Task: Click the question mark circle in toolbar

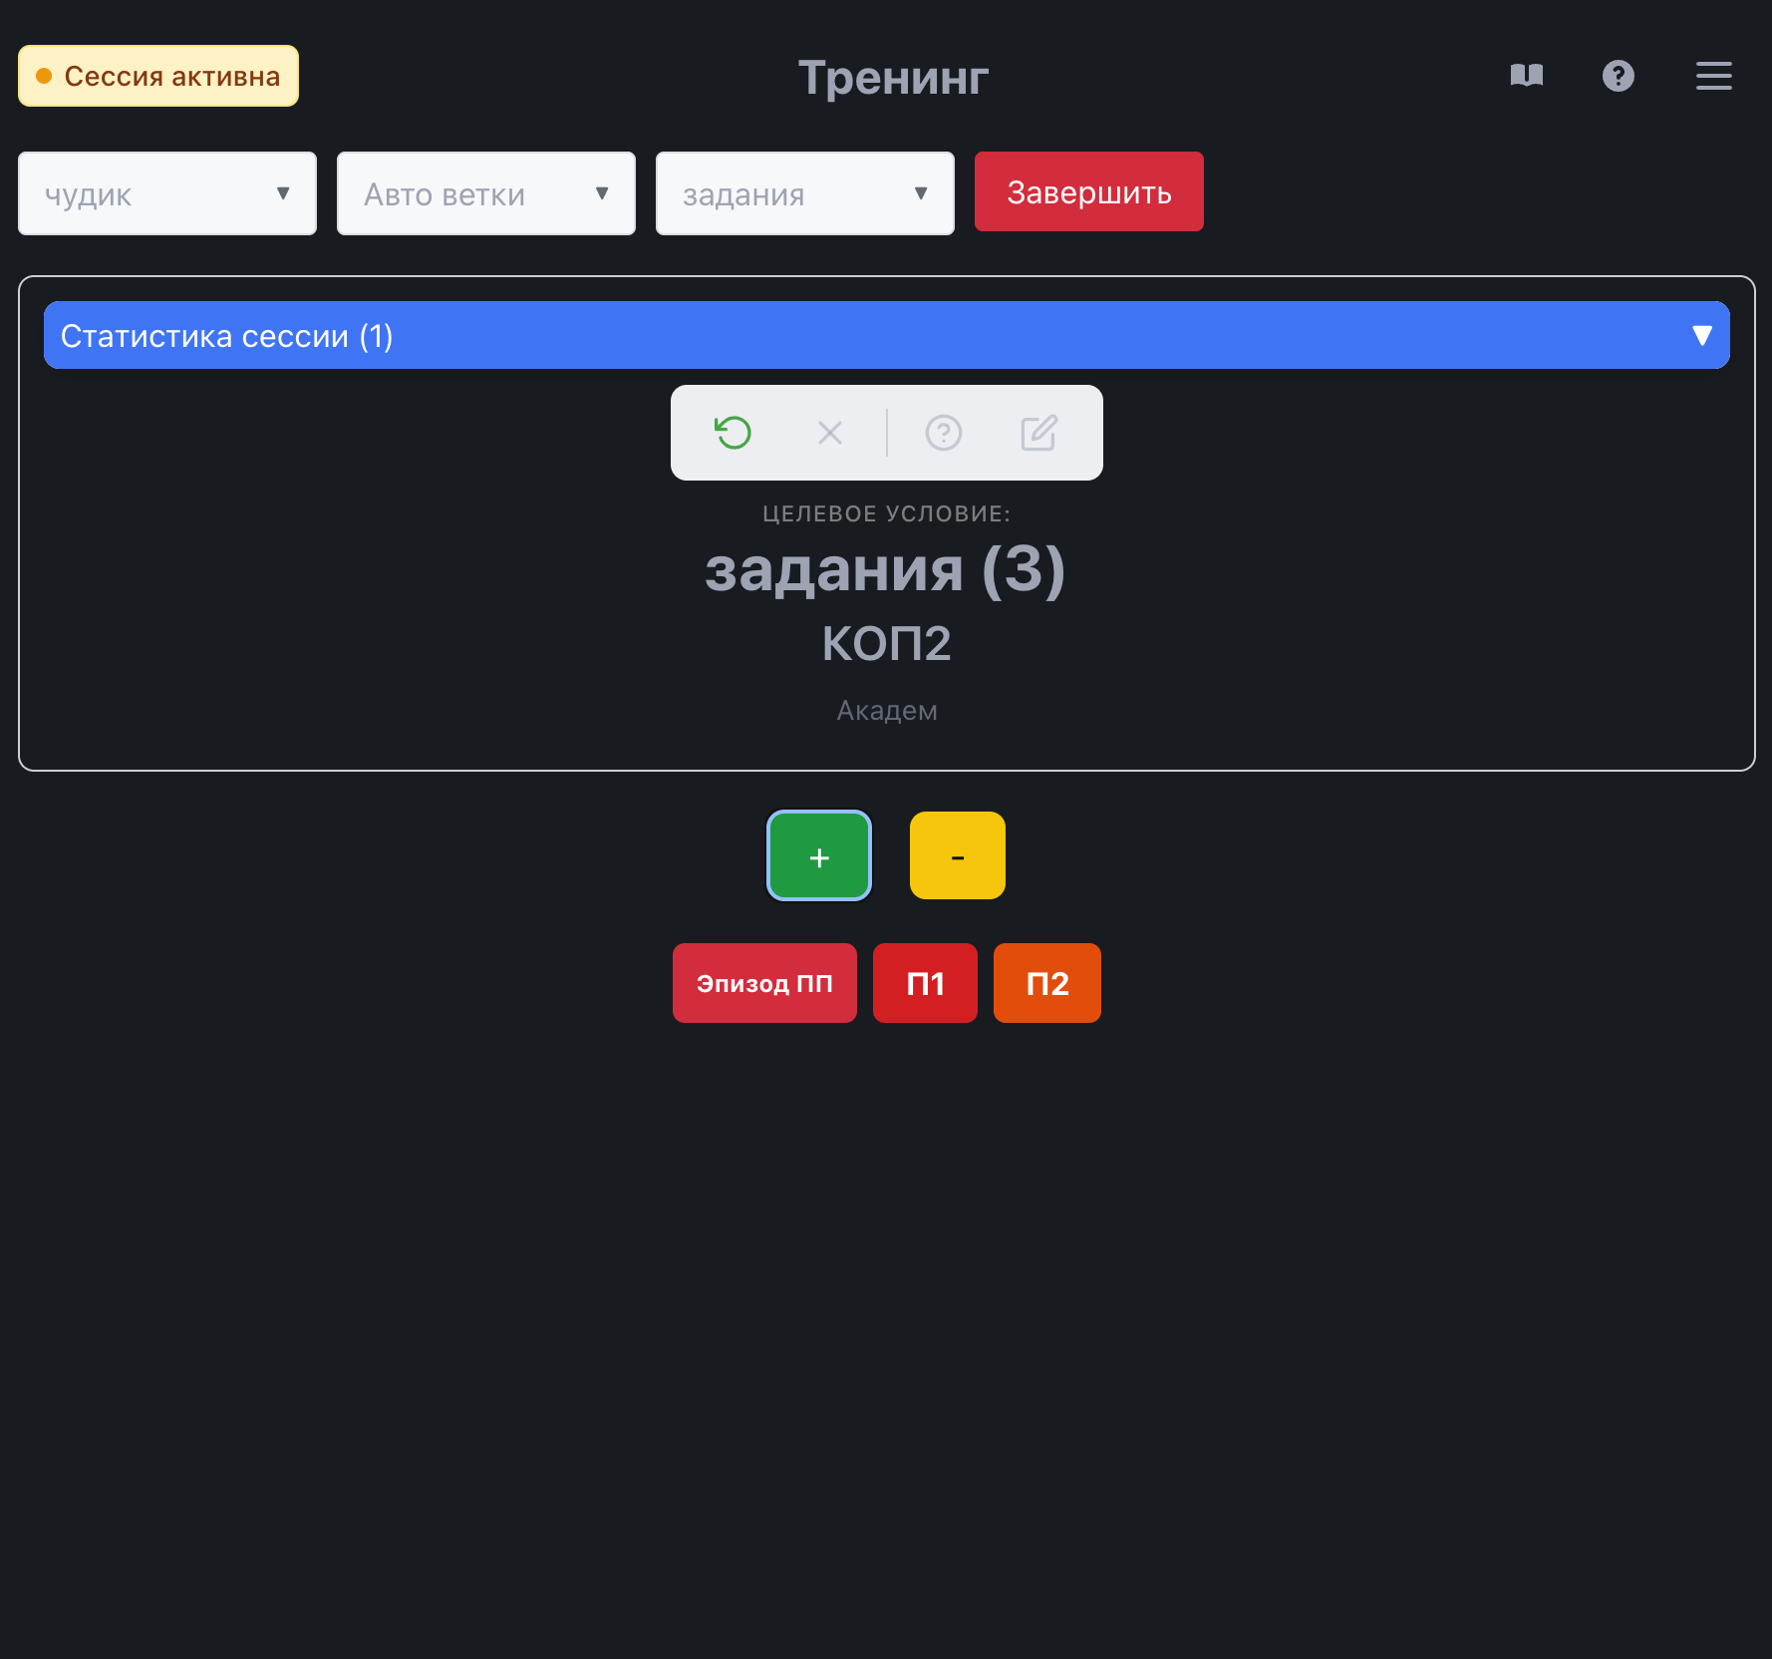Action: (943, 433)
